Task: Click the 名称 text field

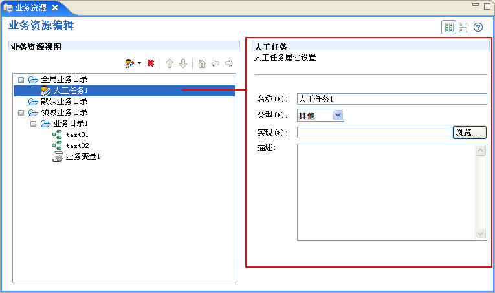Action: [x=391, y=99]
